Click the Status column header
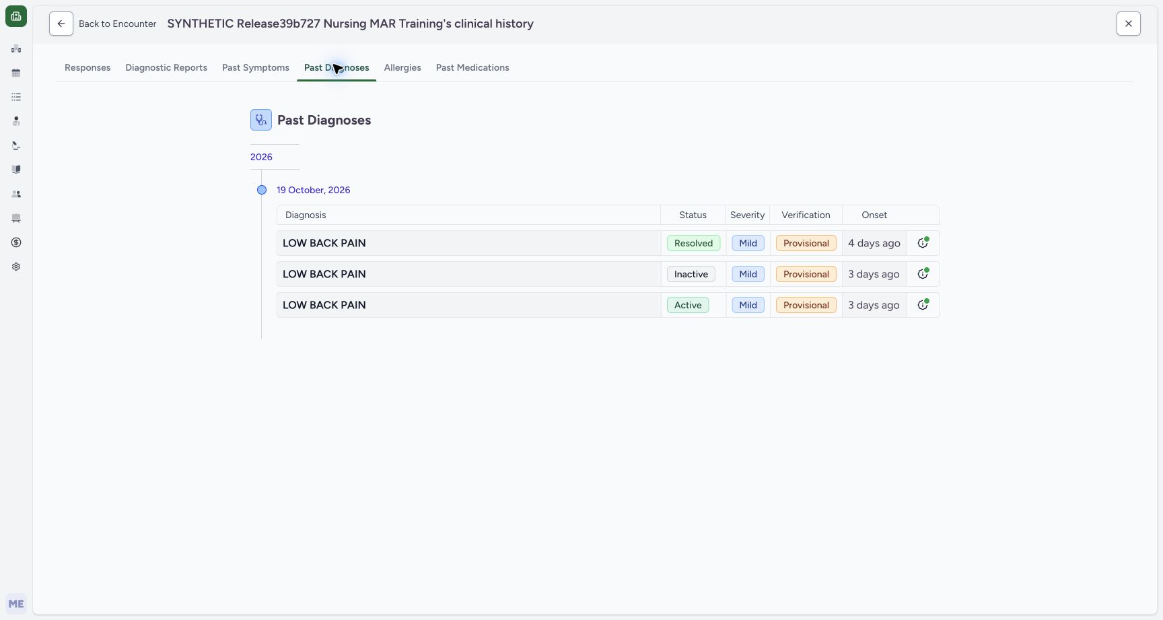Screen dimensions: 1163x620 pyautogui.click(x=693, y=215)
